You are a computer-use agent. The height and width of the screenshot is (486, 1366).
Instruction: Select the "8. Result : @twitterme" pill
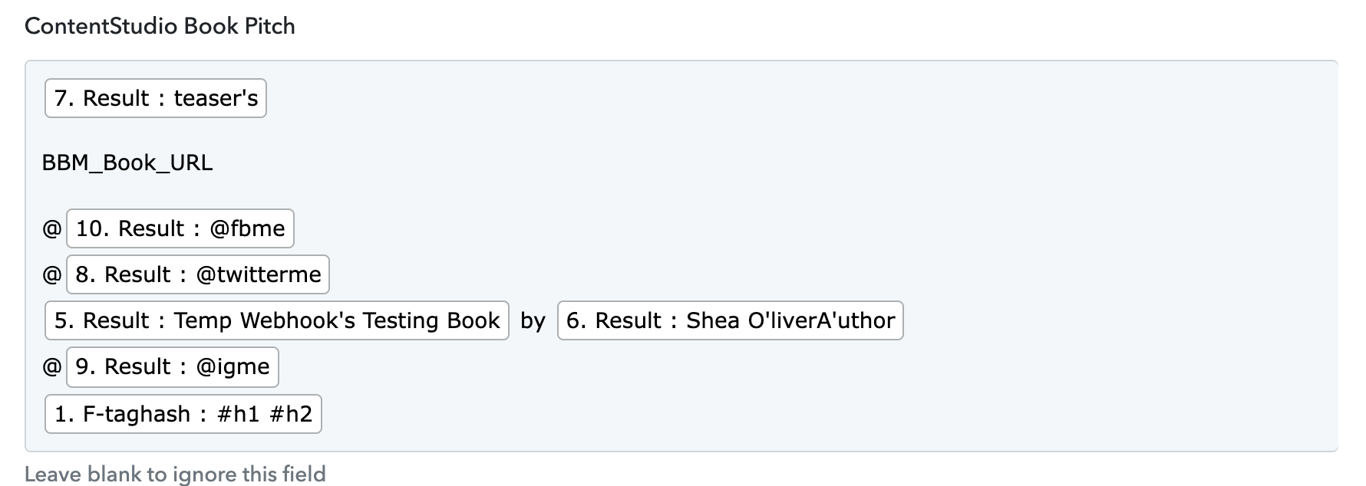pyautogui.click(x=198, y=274)
